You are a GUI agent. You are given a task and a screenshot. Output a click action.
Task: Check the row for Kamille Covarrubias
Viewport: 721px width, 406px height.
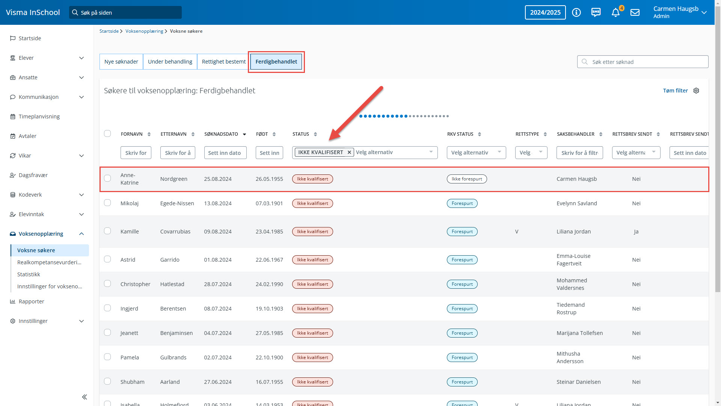(x=107, y=231)
